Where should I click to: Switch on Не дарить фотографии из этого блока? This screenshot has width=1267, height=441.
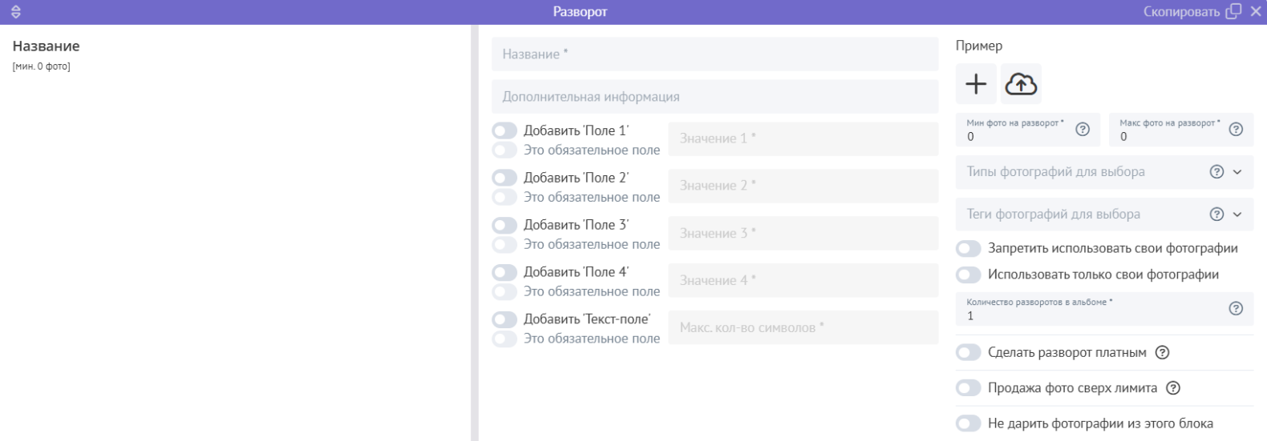point(969,423)
